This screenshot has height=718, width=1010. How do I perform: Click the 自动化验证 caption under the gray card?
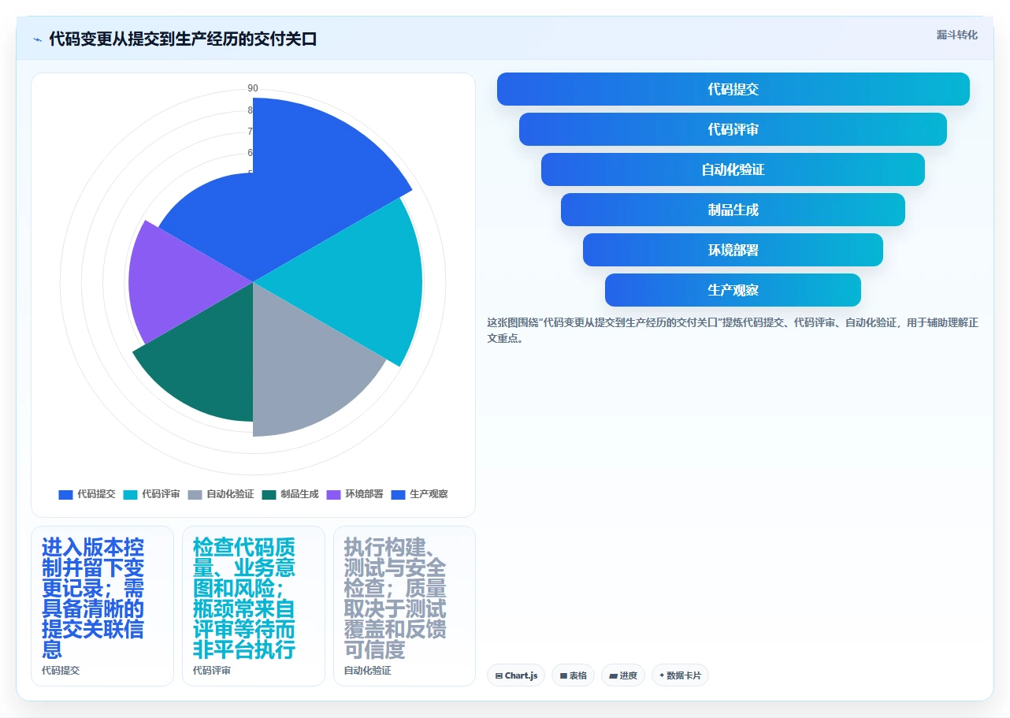(368, 671)
